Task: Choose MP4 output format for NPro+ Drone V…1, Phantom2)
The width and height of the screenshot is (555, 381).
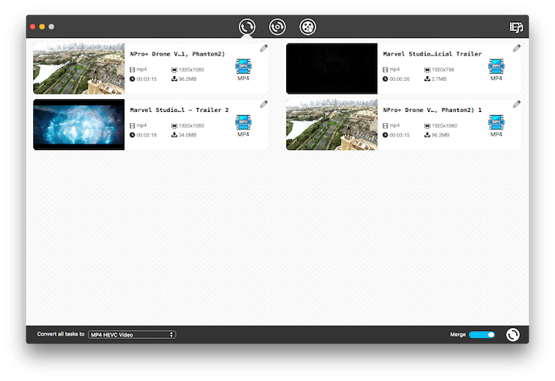Action: click(243, 70)
